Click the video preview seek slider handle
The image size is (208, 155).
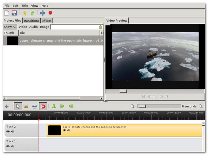pos(123,91)
